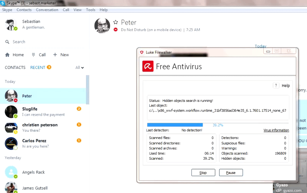Open the Contacts menu

[x=24, y=10]
